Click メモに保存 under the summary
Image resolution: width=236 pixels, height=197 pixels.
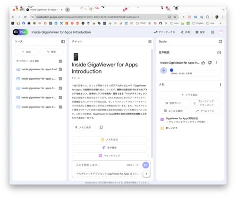[x=84, y=127]
